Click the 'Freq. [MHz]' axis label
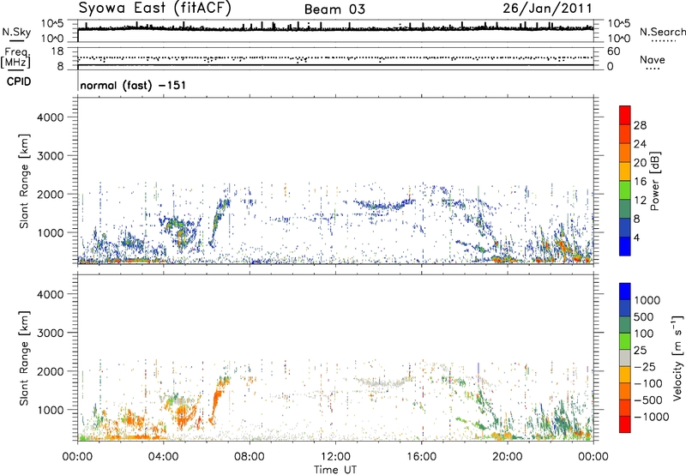 (15, 57)
